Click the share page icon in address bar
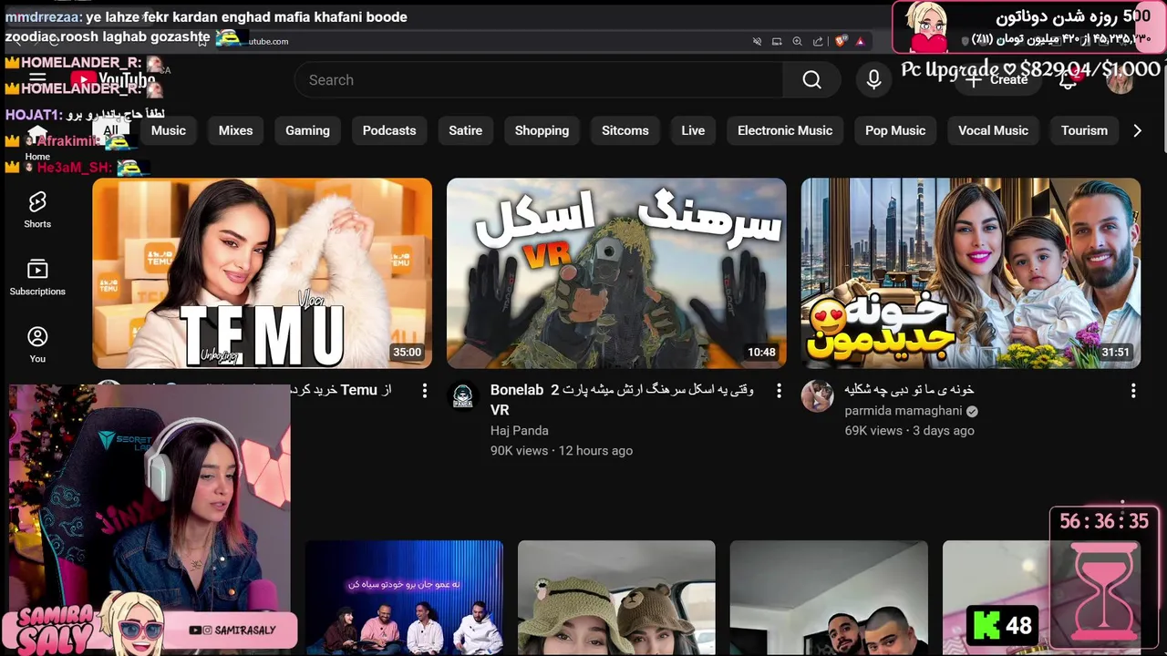 (818, 41)
